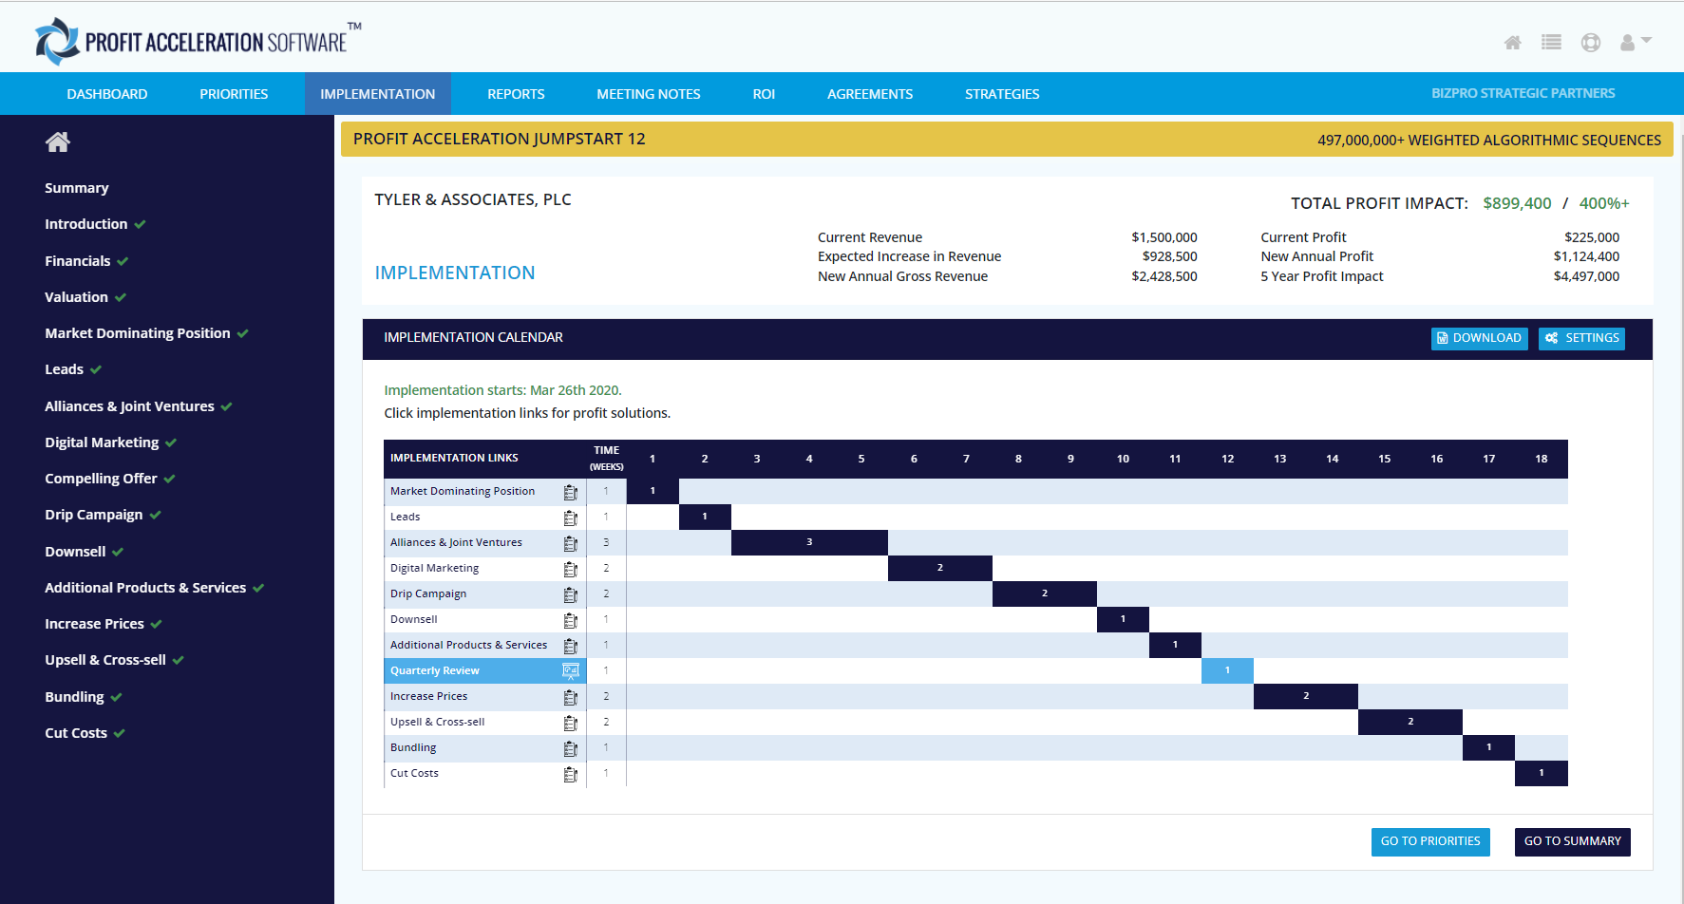The height and width of the screenshot is (904, 1684).
Task: Open the calendar Settings button
Action: (1581, 338)
